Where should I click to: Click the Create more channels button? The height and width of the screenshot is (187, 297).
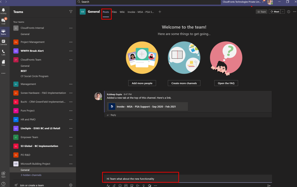(x=184, y=83)
